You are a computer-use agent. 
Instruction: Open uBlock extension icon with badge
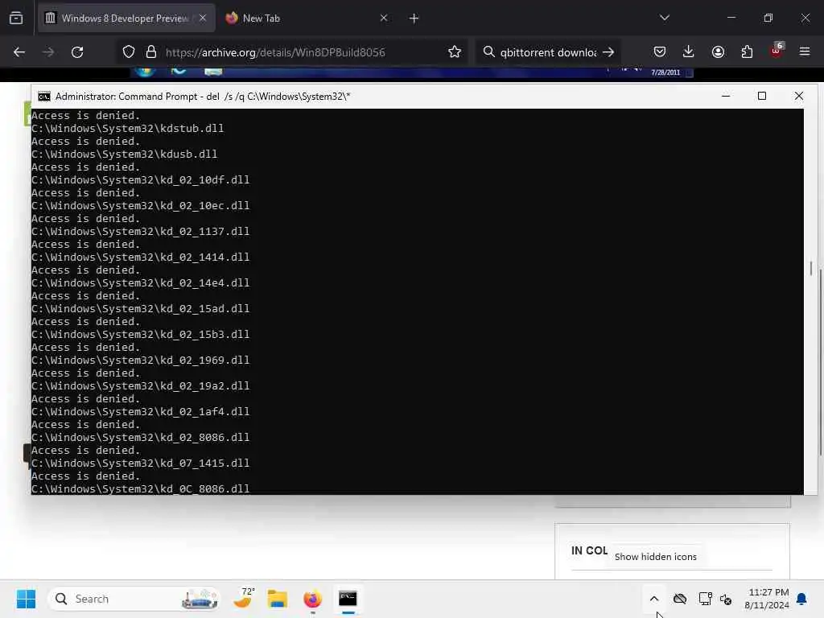pyautogui.click(x=777, y=51)
